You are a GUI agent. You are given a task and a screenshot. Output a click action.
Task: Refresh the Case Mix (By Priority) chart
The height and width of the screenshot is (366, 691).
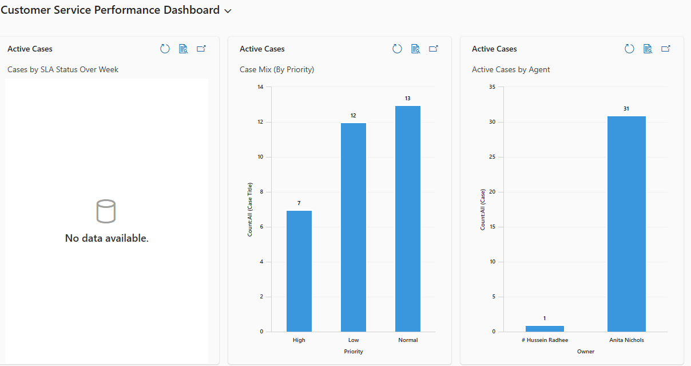tap(397, 49)
